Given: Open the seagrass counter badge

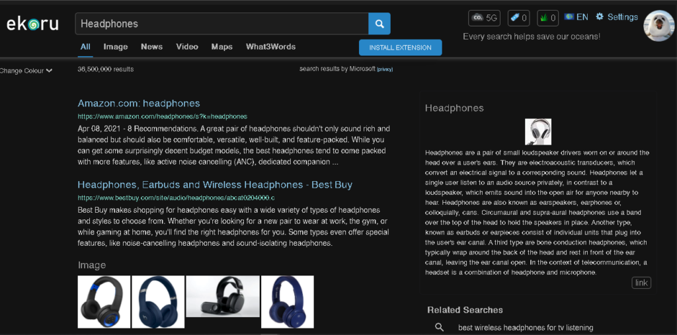Looking at the screenshot, I should (548, 18).
